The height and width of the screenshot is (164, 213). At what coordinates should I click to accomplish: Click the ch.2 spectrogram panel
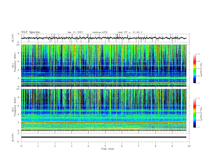point(104,110)
